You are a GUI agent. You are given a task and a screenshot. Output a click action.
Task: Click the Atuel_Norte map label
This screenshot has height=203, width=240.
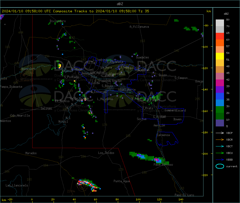pos(127,90)
